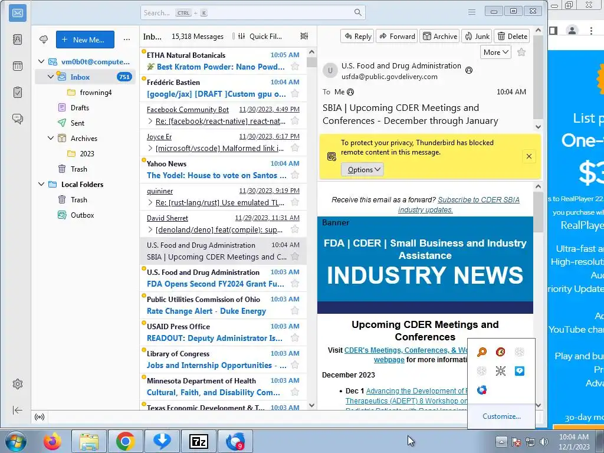Mark the message as Junk
The height and width of the screenshot is (453, 604).
tap(477, 36)
